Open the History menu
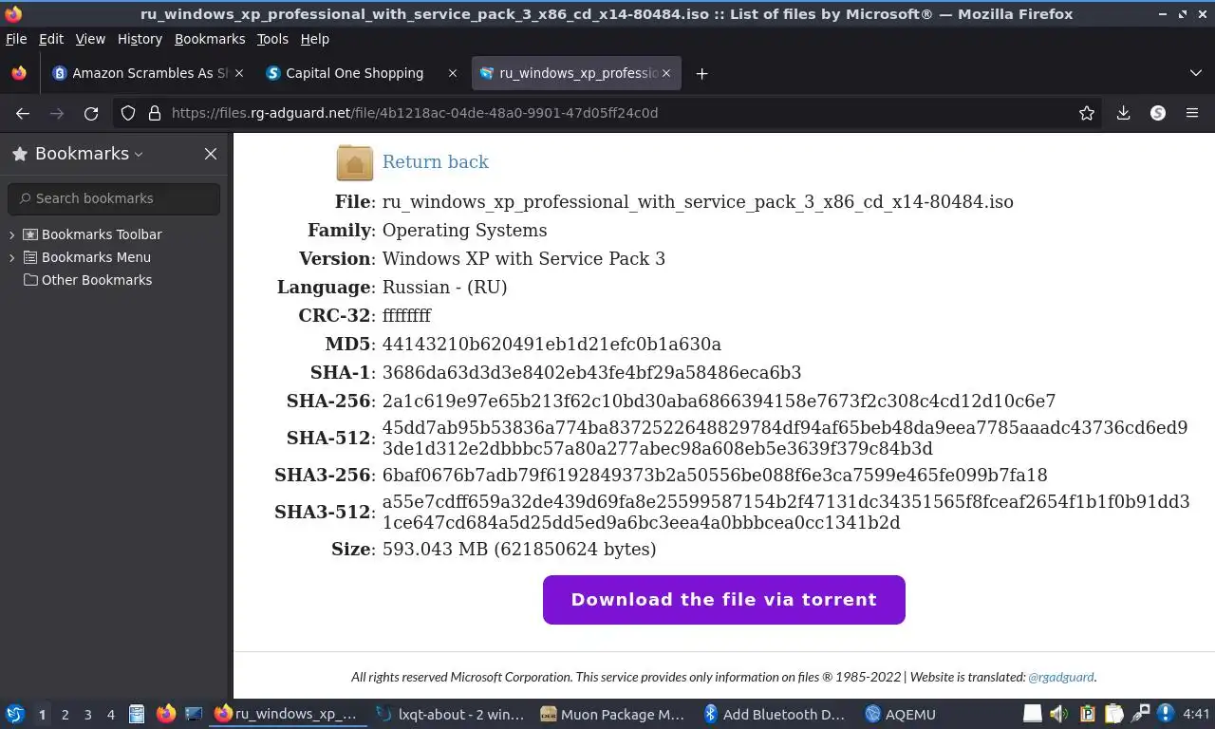The width and height of the screenshot is (1215, 729). coord(140,39)
